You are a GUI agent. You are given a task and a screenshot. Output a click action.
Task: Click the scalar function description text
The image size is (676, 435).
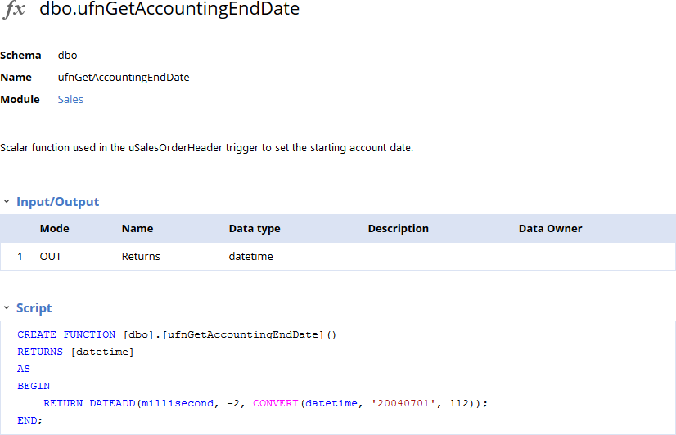pyautogui.click(x=206, y=148)
